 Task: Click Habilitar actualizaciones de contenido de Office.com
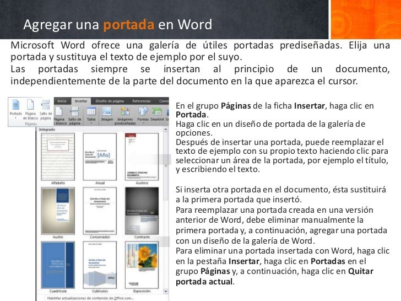[90, 298]
